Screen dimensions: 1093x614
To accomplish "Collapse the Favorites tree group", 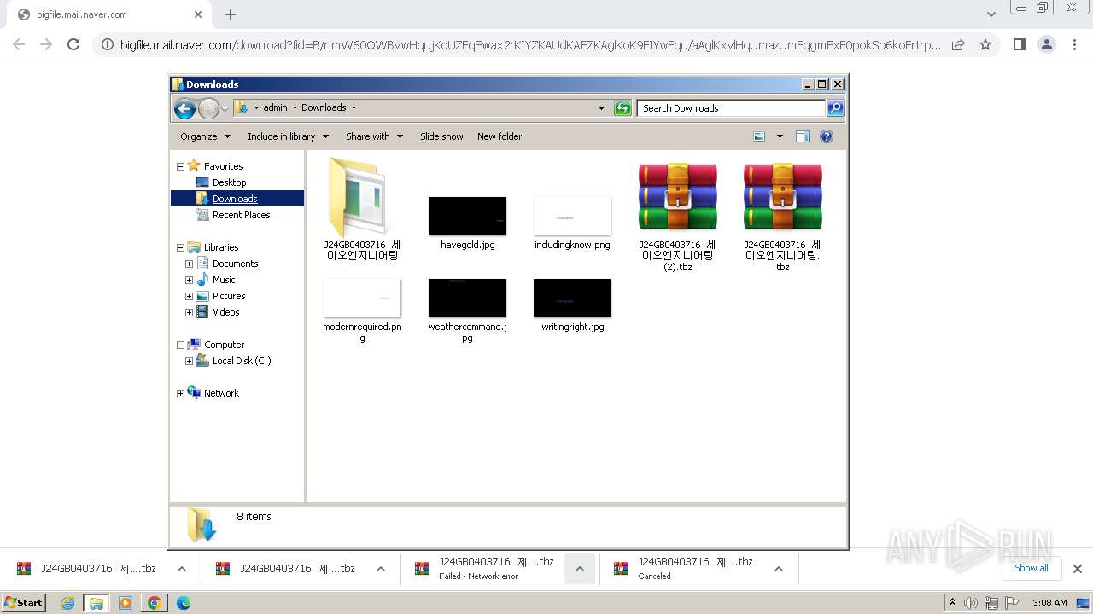I will (180, 166).
